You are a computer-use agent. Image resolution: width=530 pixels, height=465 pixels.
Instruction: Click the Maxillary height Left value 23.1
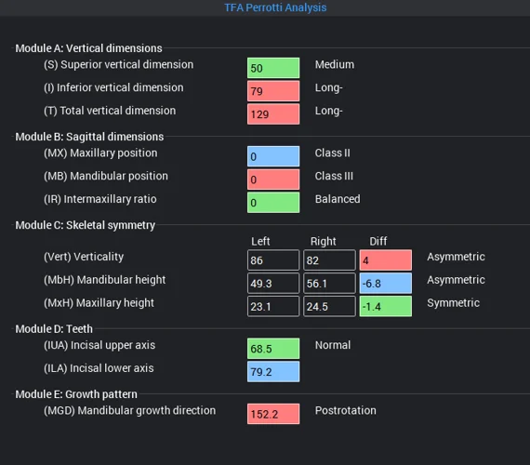(x=273, y=306)
